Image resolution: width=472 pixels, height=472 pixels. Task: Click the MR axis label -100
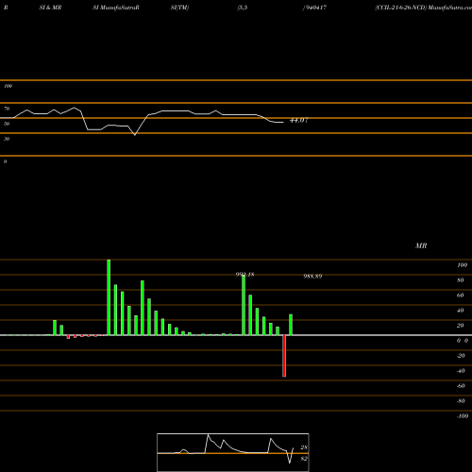pos(463,416)
